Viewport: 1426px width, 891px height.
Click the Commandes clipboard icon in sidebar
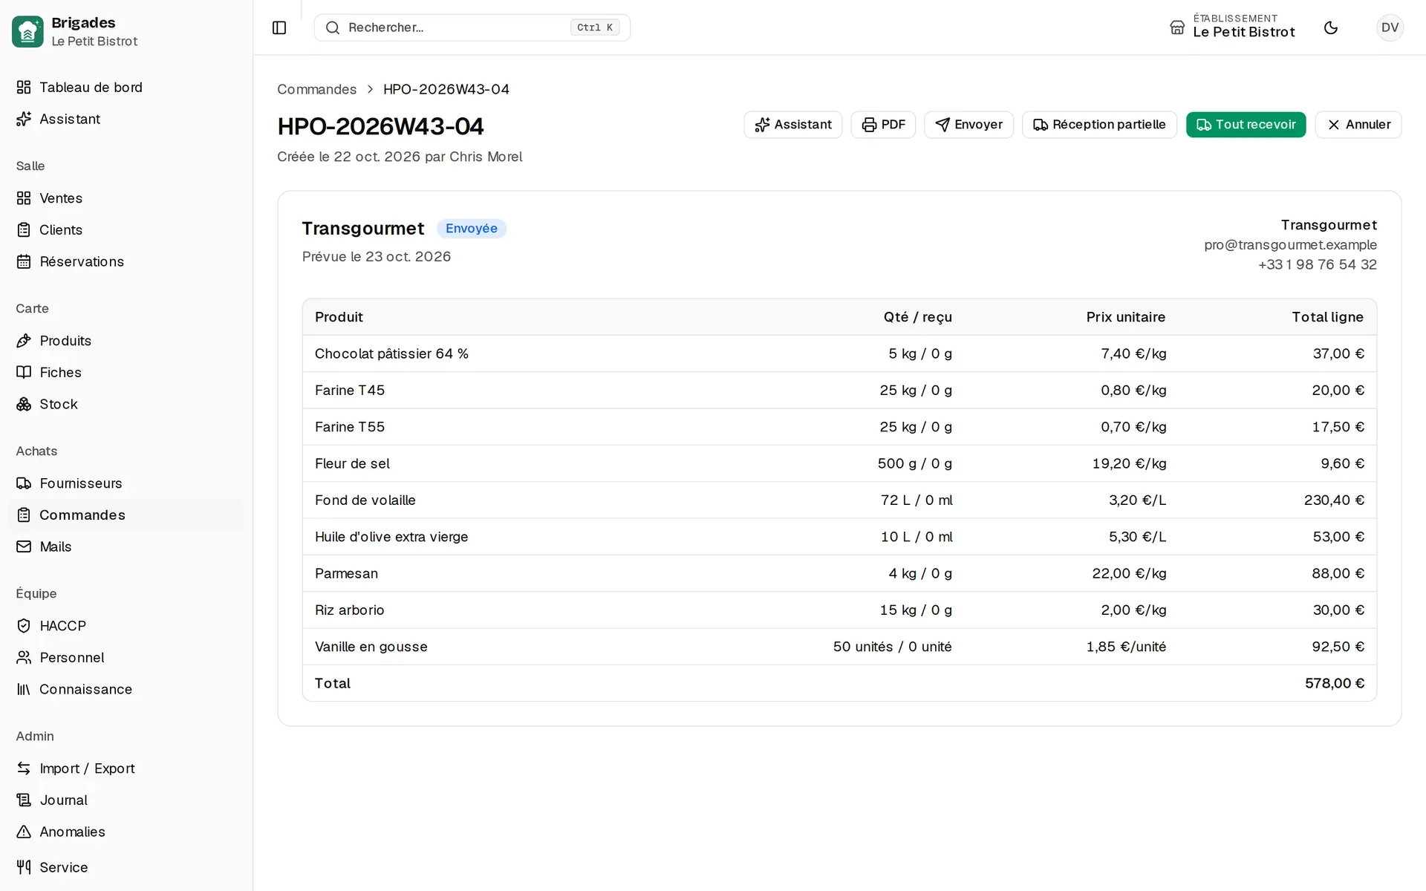(24, 515)
